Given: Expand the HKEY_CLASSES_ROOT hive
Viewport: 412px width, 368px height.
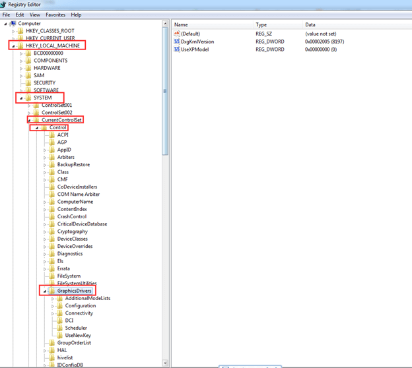Looking at the screenshot, I should click(13, 31).
